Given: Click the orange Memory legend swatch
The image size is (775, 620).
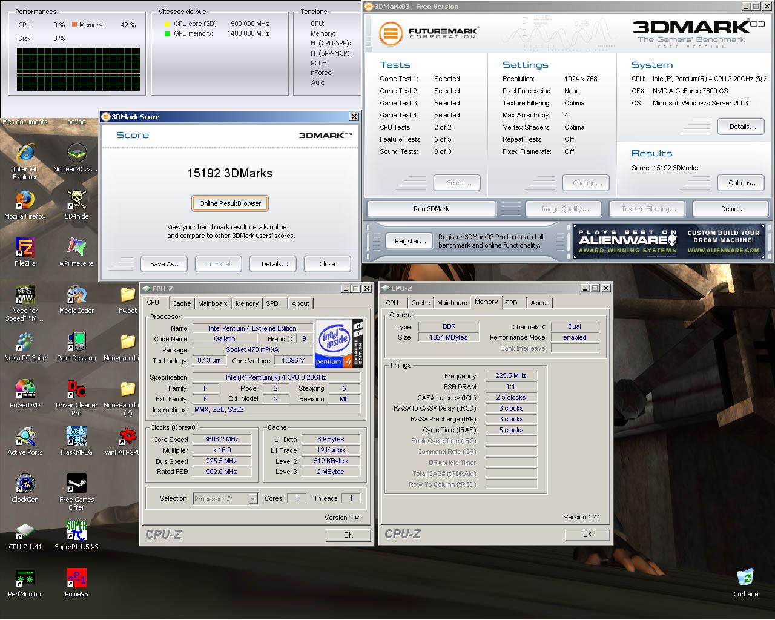Looking at the screenshot, I should pos(74,25).
